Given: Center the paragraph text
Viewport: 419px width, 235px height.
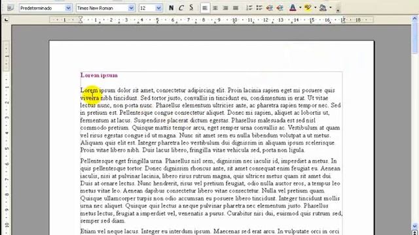Looking at the screenshot, I should tap(215, 8).
